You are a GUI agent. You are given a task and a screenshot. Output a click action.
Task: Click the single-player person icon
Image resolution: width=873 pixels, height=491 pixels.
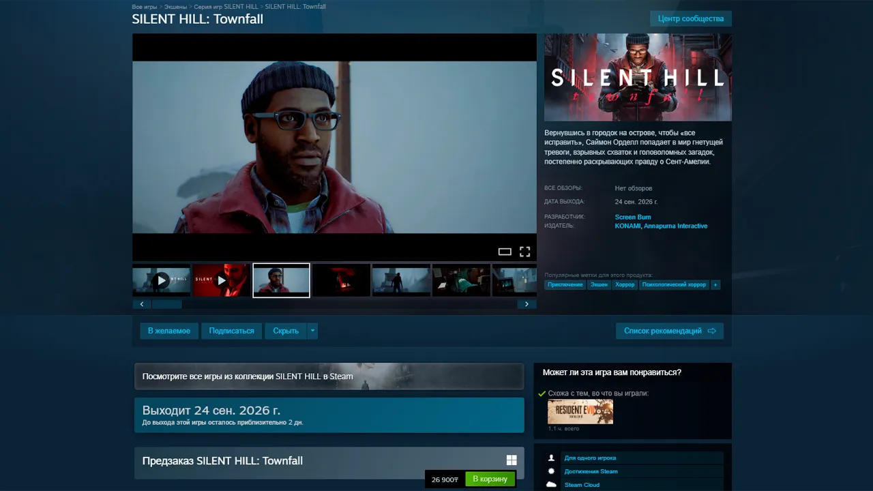coord(552,458)
